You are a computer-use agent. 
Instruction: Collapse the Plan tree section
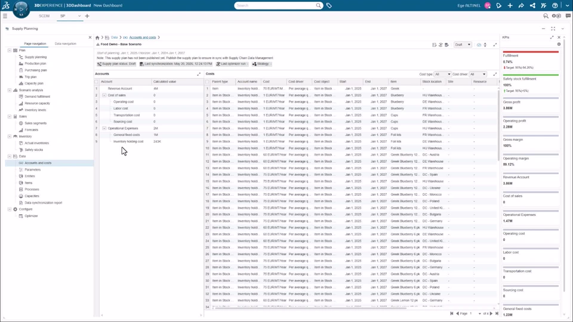(x=10, y=50)
